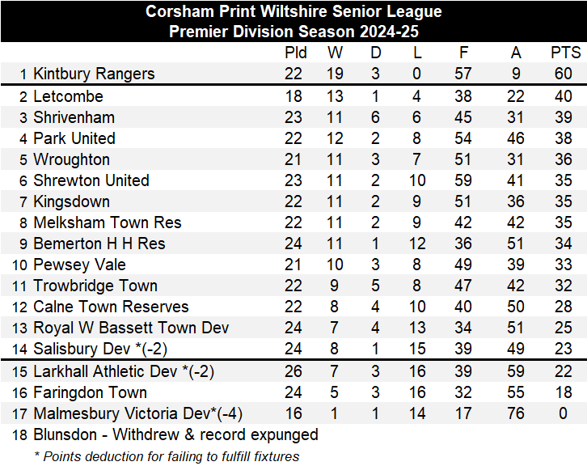The width and height of the screenshot is (587, 466).
Task: Click the league title 'Corsham Print Wiltshire Senior League'
Action: [293, 11]
